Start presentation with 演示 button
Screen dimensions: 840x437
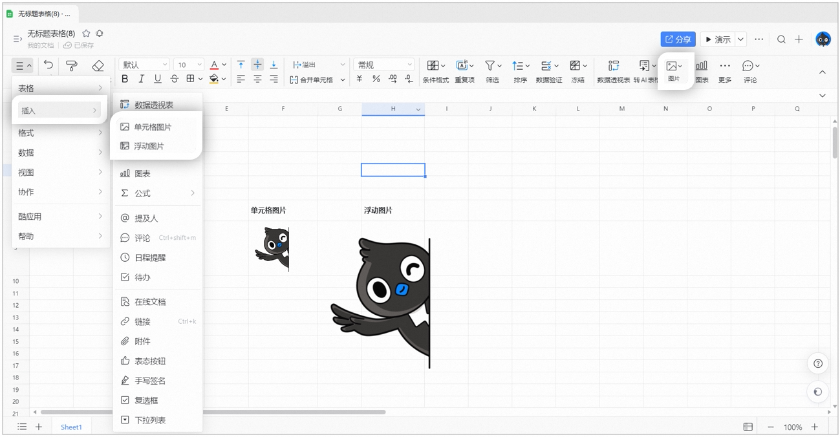[x=718, y=39]
